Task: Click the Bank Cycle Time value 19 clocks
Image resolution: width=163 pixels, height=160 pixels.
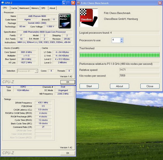Action: coord(43,123)
